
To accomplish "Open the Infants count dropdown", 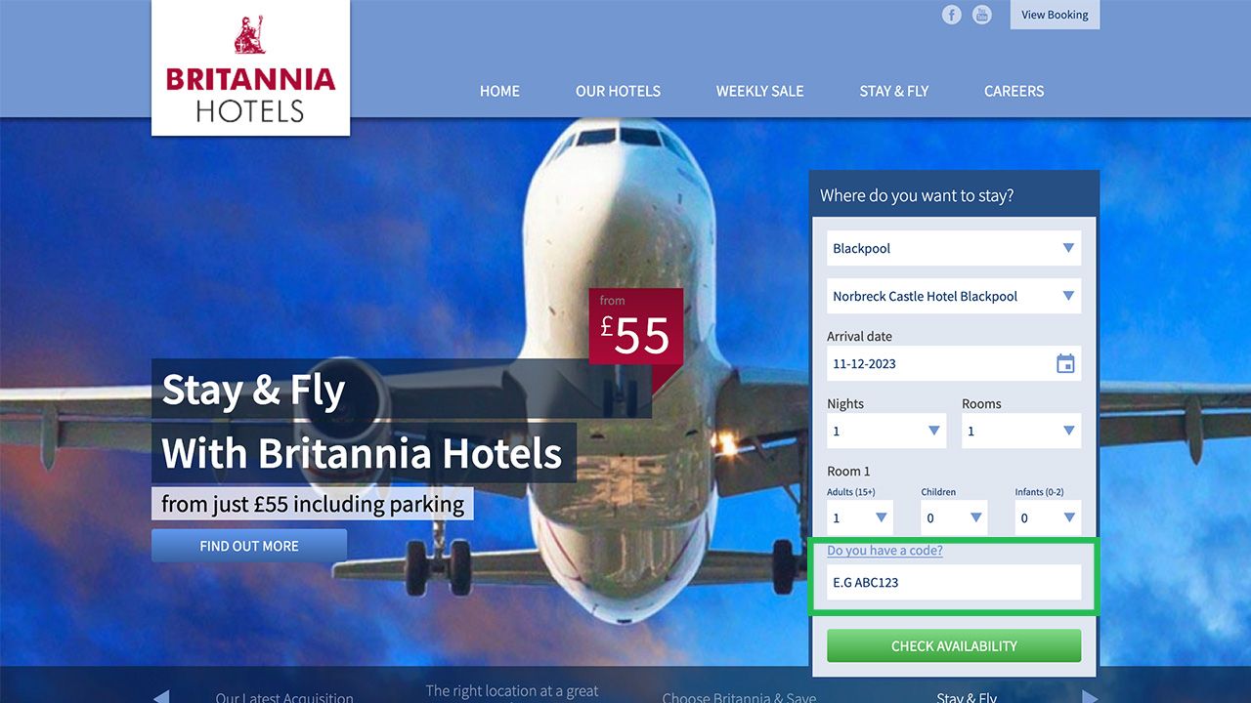I will pyautogui.click(x=1048, y=517).
